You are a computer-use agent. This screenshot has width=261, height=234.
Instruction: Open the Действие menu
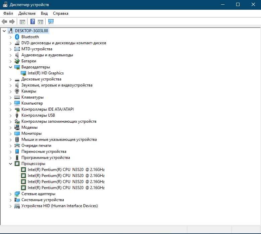(27, 13)
